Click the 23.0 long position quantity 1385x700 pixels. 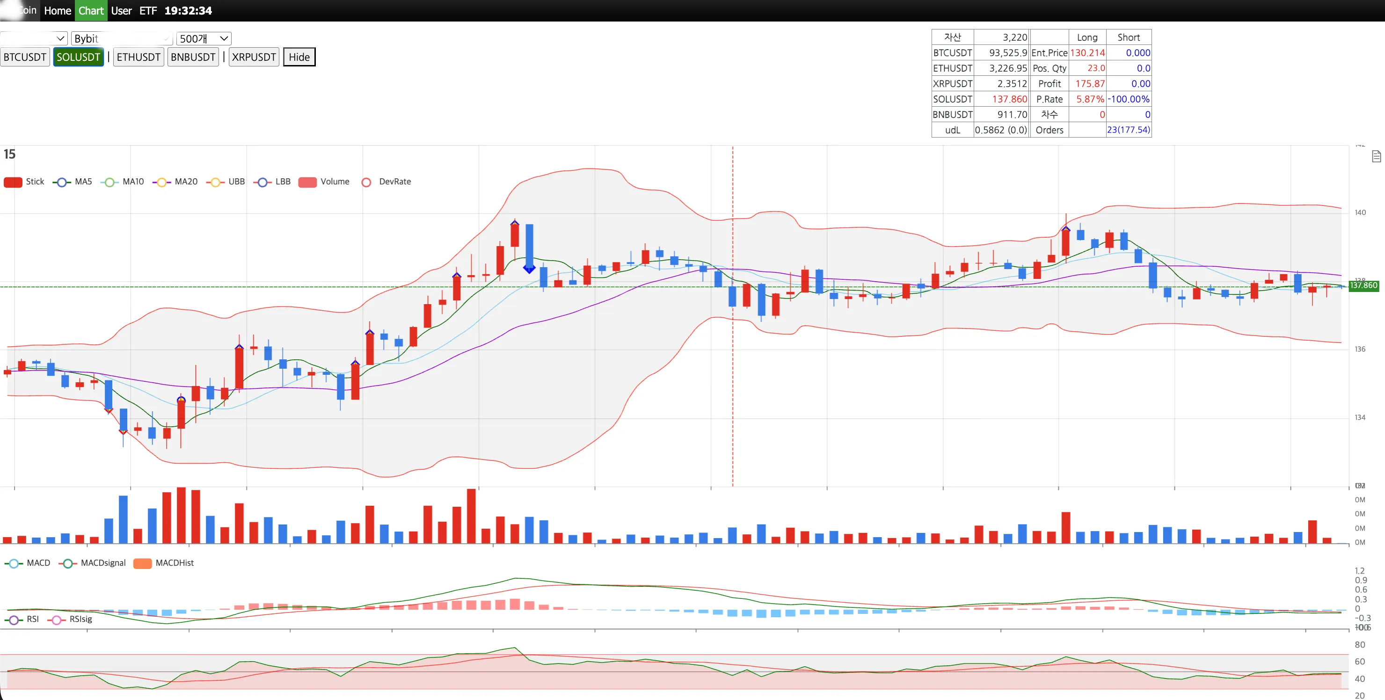click(x=1087, y=68)
